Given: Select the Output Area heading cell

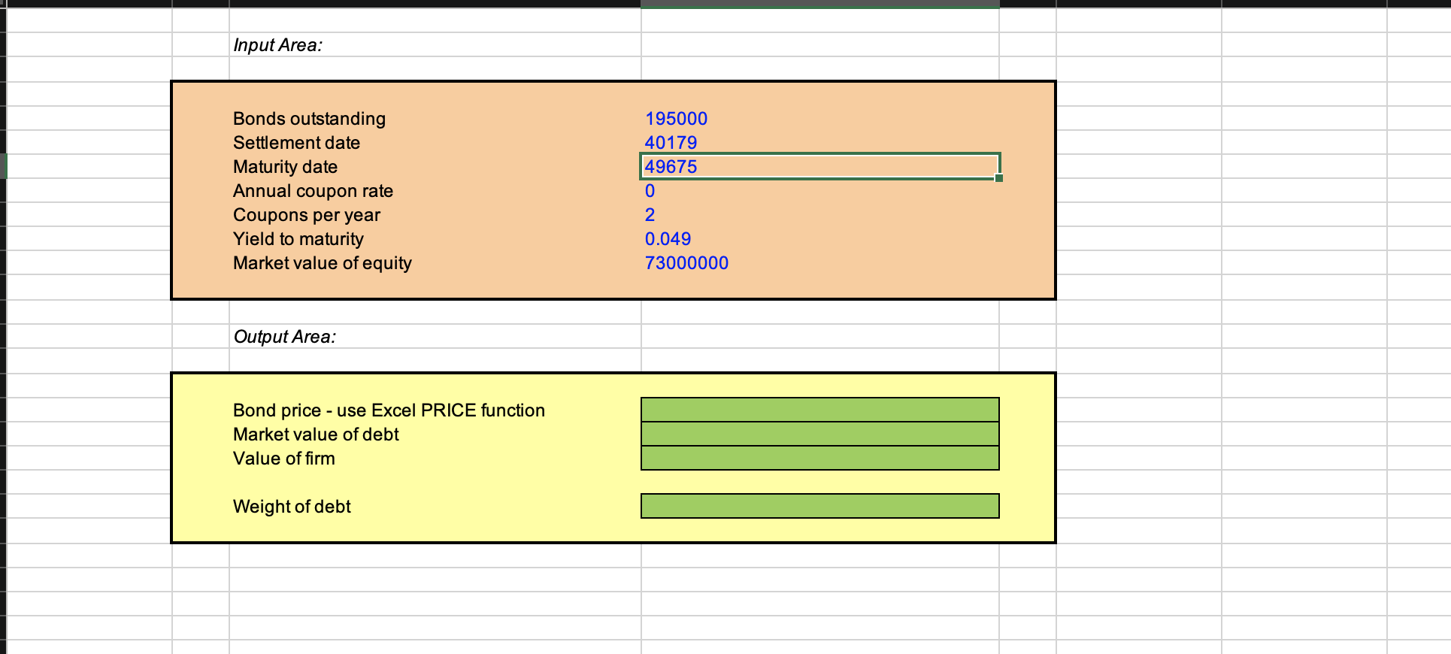Looking at the screenshot, I should pos(435,337).
